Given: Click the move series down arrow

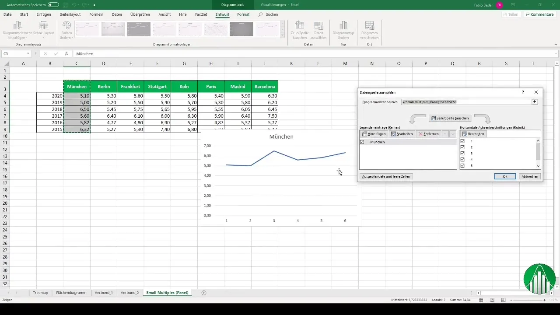Looking at the screenshot, I should pos(453,134).
